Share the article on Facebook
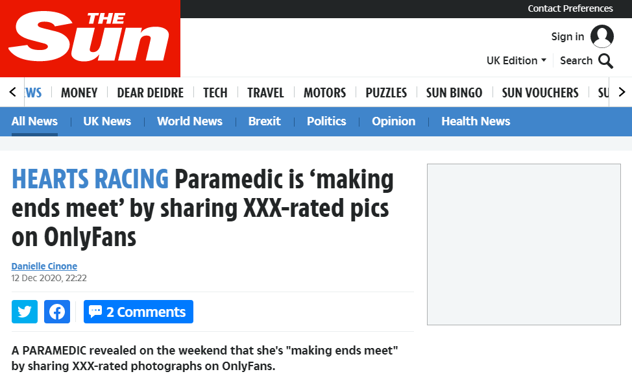The image size is (632, 387). 56,312
